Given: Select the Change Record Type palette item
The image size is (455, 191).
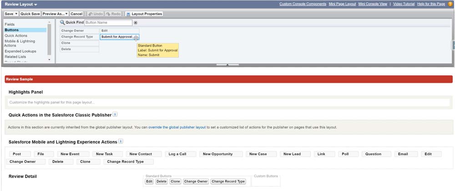Looking at the screenshot, I should (80, 37).
